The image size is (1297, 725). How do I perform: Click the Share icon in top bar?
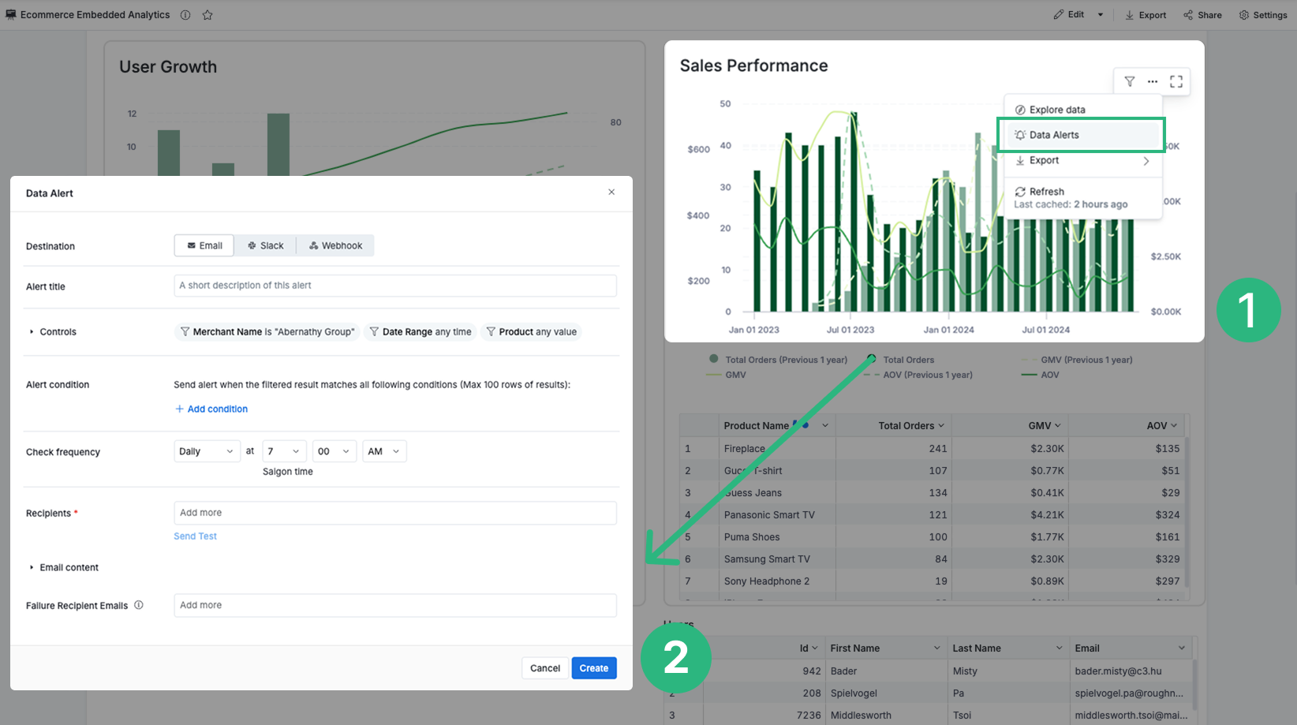pos(1202,15)
